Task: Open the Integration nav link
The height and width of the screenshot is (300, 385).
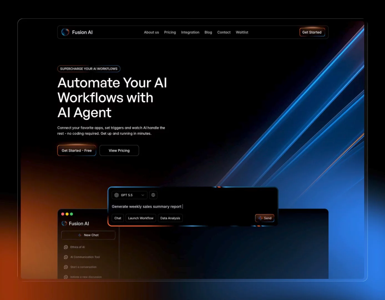Action: [190, 32]
